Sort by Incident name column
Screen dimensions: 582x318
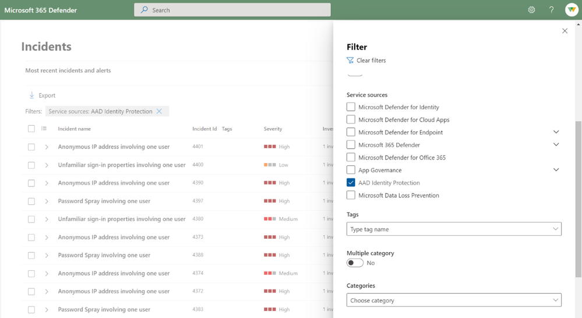[x=74, y=129]
